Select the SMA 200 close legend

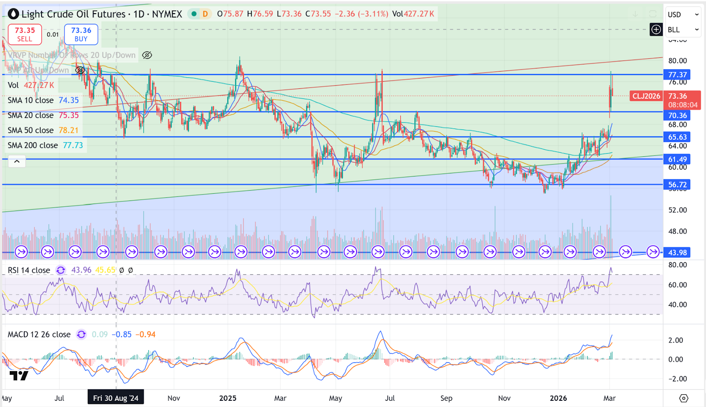click(x=33, y=145)
